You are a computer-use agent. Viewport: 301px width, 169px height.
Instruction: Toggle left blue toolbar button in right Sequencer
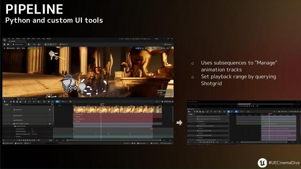(229, 112)
